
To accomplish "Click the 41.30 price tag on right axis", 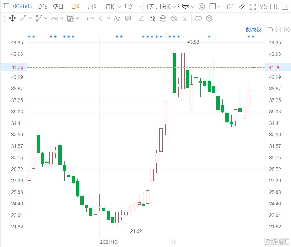I will pyautogui.click(x=278, y=67).
